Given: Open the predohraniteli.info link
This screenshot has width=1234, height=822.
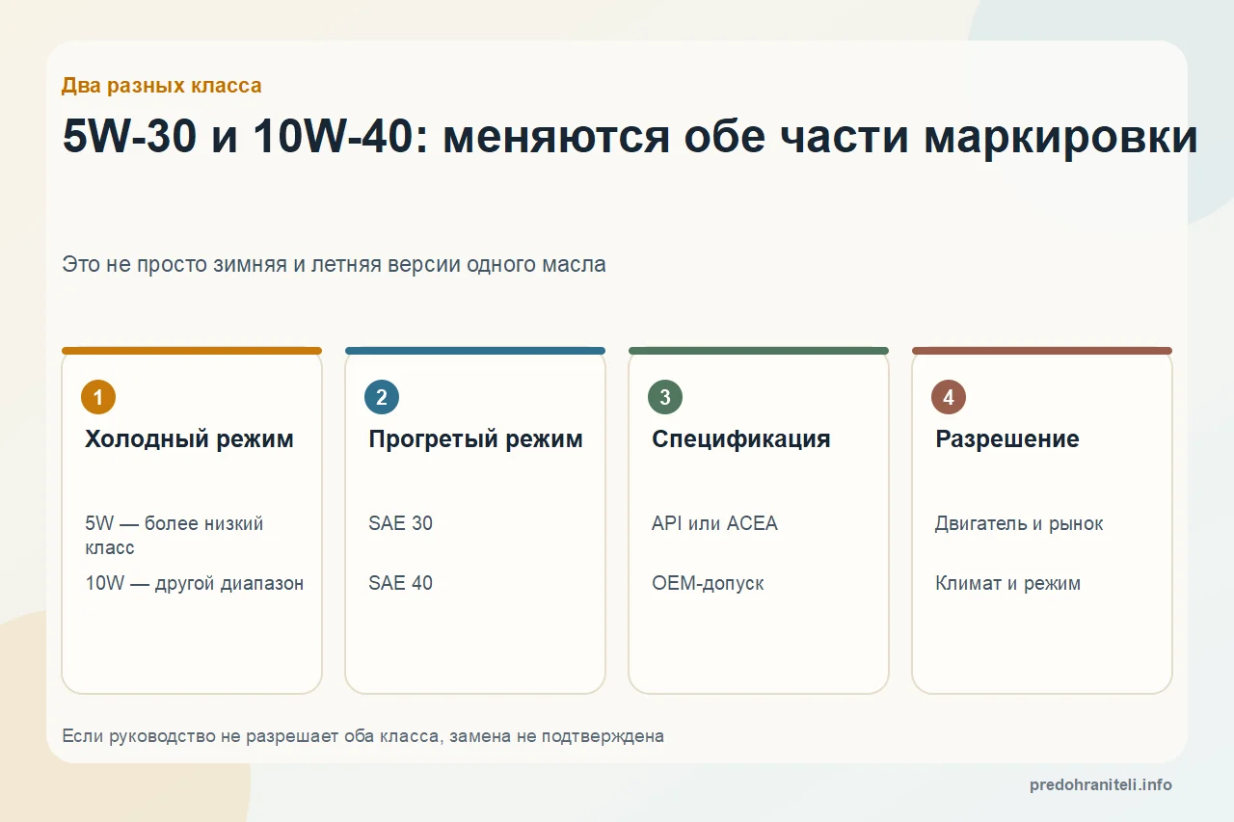Looking at the screenshot, I should click(1101, 784).
